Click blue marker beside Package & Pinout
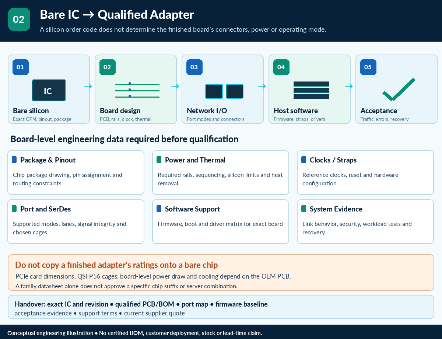The width and height of the screenshot is (442, 339). (14, 160)
